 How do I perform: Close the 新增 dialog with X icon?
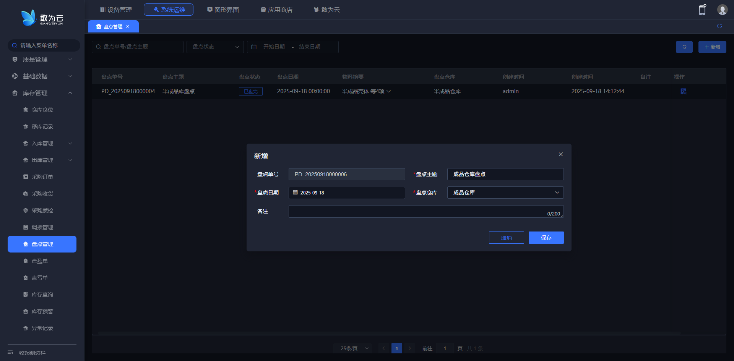(560, 154)
